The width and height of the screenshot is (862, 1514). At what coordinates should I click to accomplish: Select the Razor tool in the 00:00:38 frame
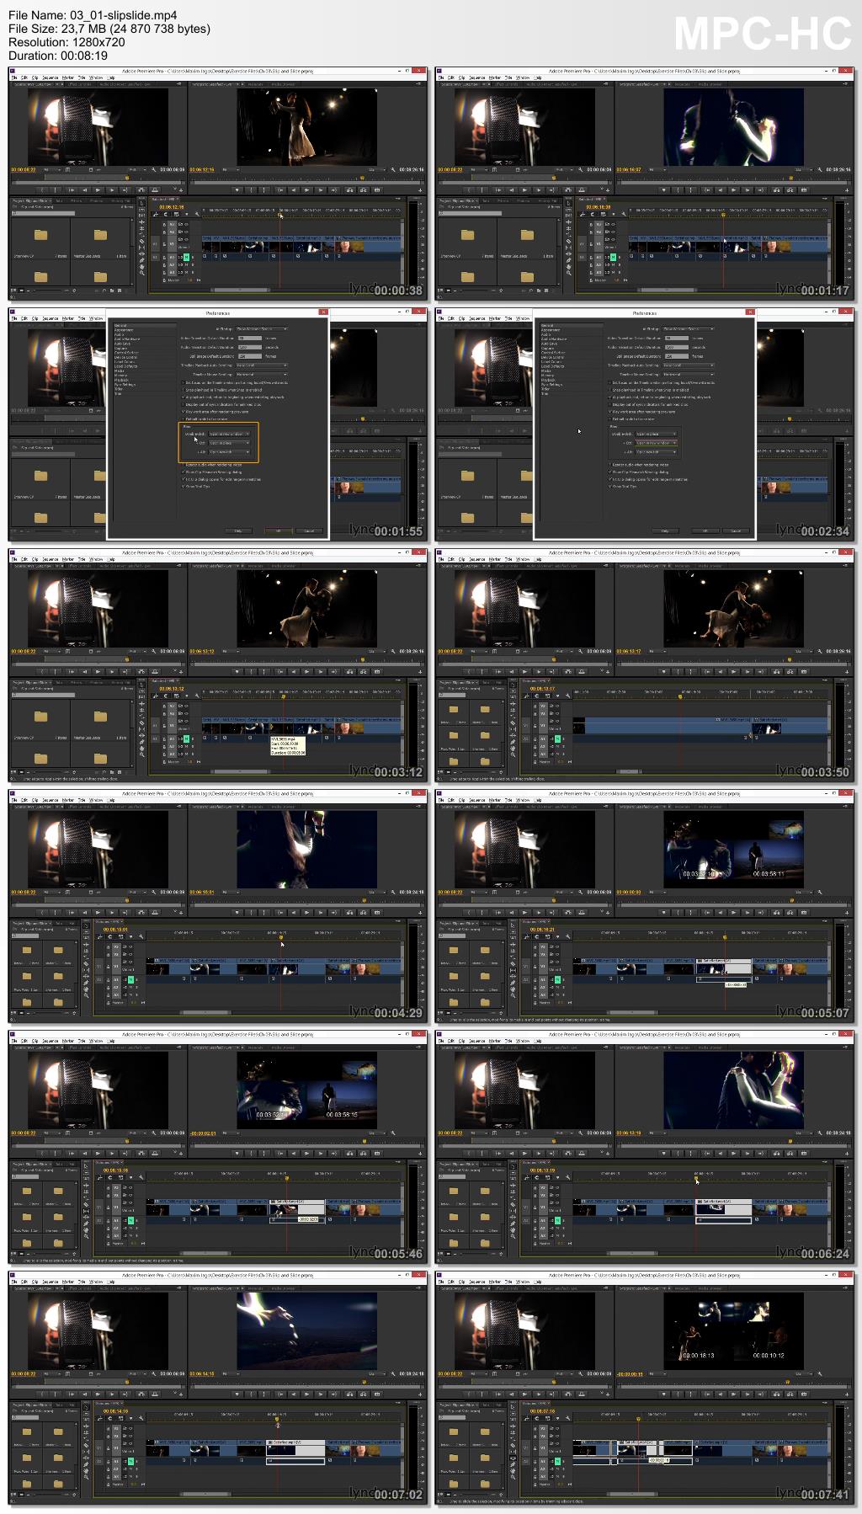[x=142, y=241]
